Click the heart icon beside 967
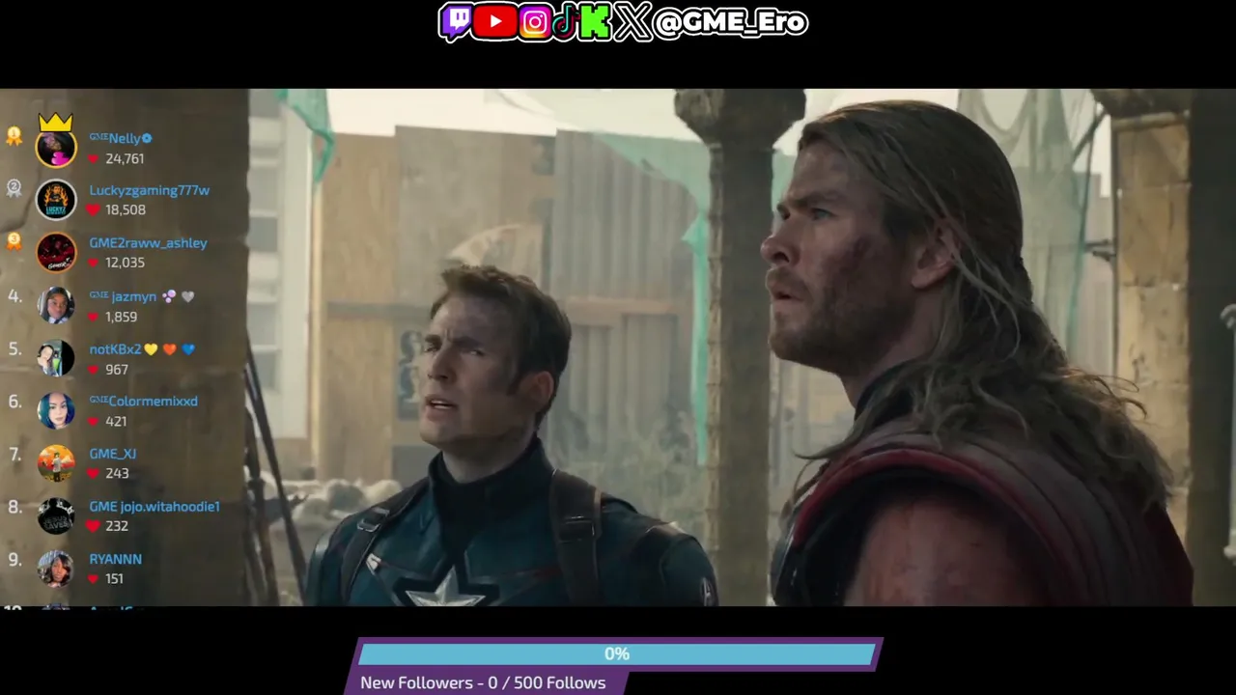This screenshot has height=695, width=1236. pyautogui.click(x=94, y=370)
